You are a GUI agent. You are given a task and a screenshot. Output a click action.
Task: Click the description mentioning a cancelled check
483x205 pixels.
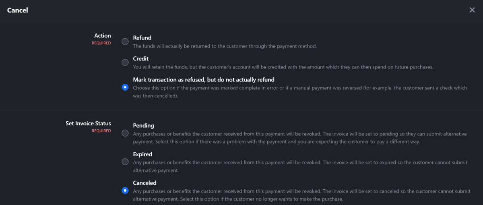coord(300,92)
